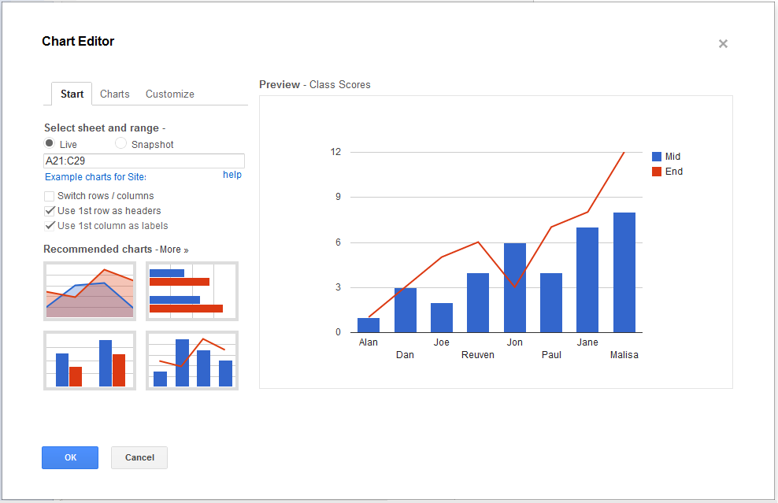Click the blue Mid legend swatch
Viewport: 778px width, 503px height.
coord(657,157)
